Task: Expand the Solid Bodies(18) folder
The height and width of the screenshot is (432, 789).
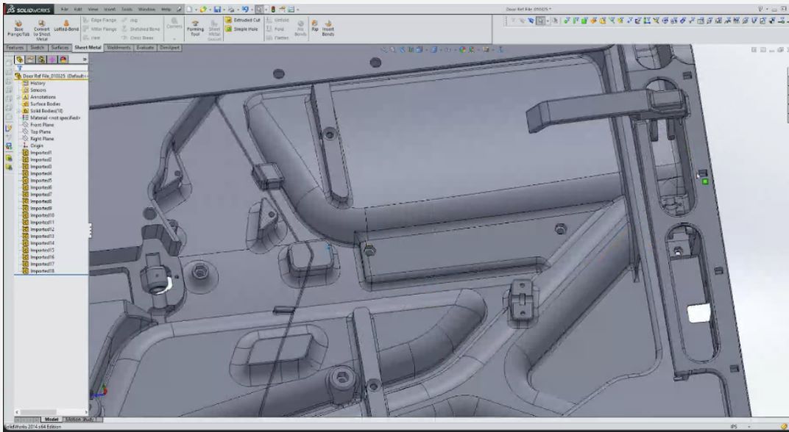Action: pyautogui.click(x=19, y=111)
